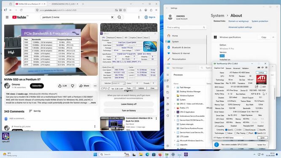The image size is (281, 158).
Task: Clear the YouTube search box text
Action: tap(112, 17)
